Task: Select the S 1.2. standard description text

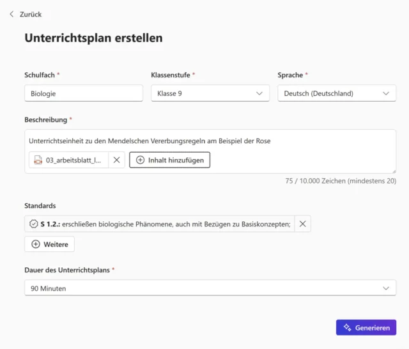Action: tap(176, 224)
